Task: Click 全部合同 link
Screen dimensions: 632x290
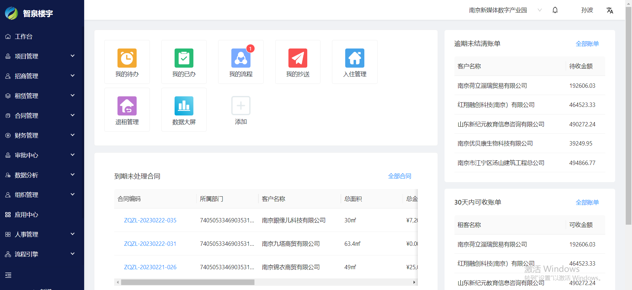Action: point(400,176)
